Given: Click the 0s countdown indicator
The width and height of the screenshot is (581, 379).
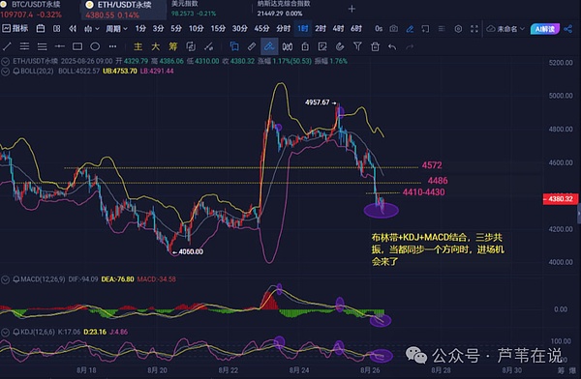Looking at the screenshot, I should (x=379, y=28).
